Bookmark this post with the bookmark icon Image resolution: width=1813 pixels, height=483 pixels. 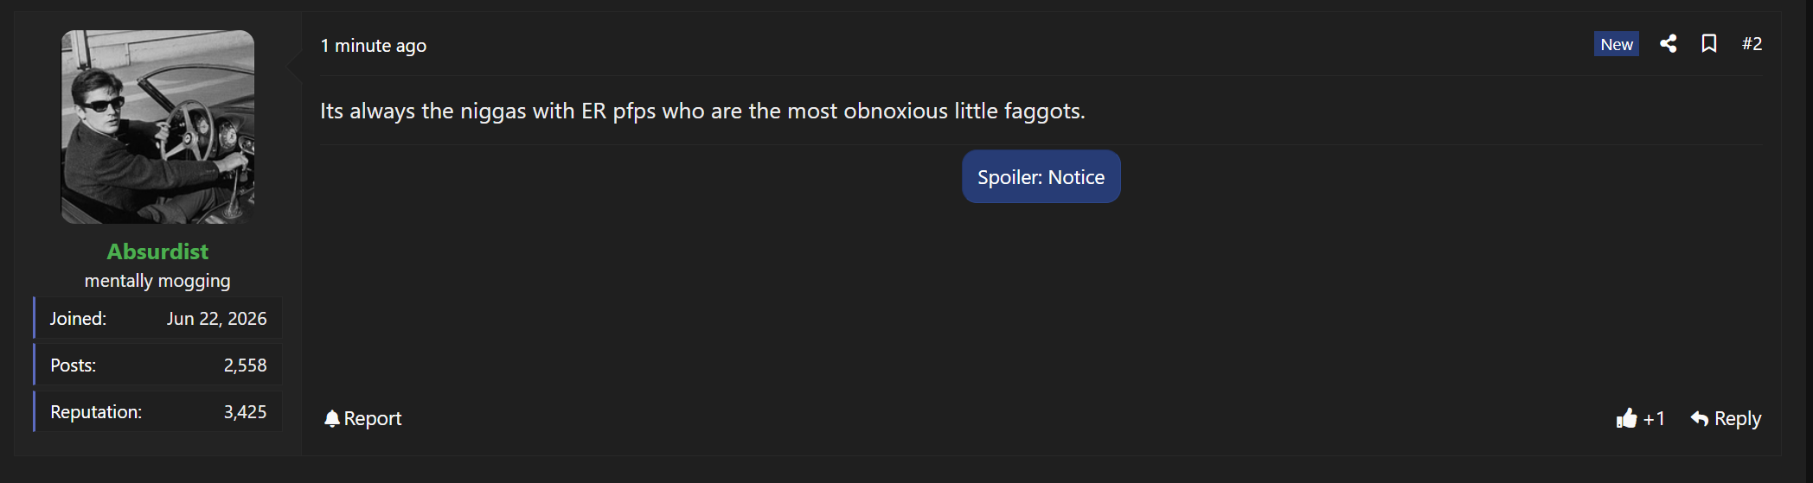pyautogui.click(x=1709, y=43)
